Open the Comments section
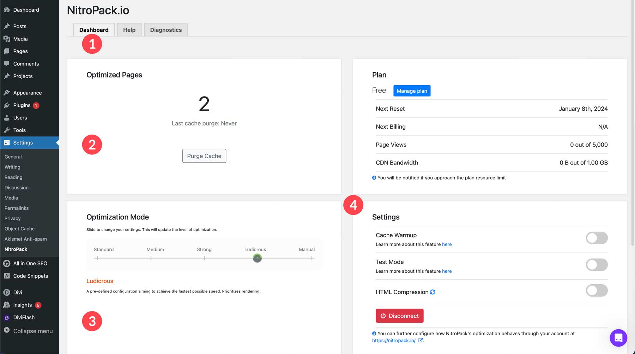635x354 pixels. [x=26, y=64]
